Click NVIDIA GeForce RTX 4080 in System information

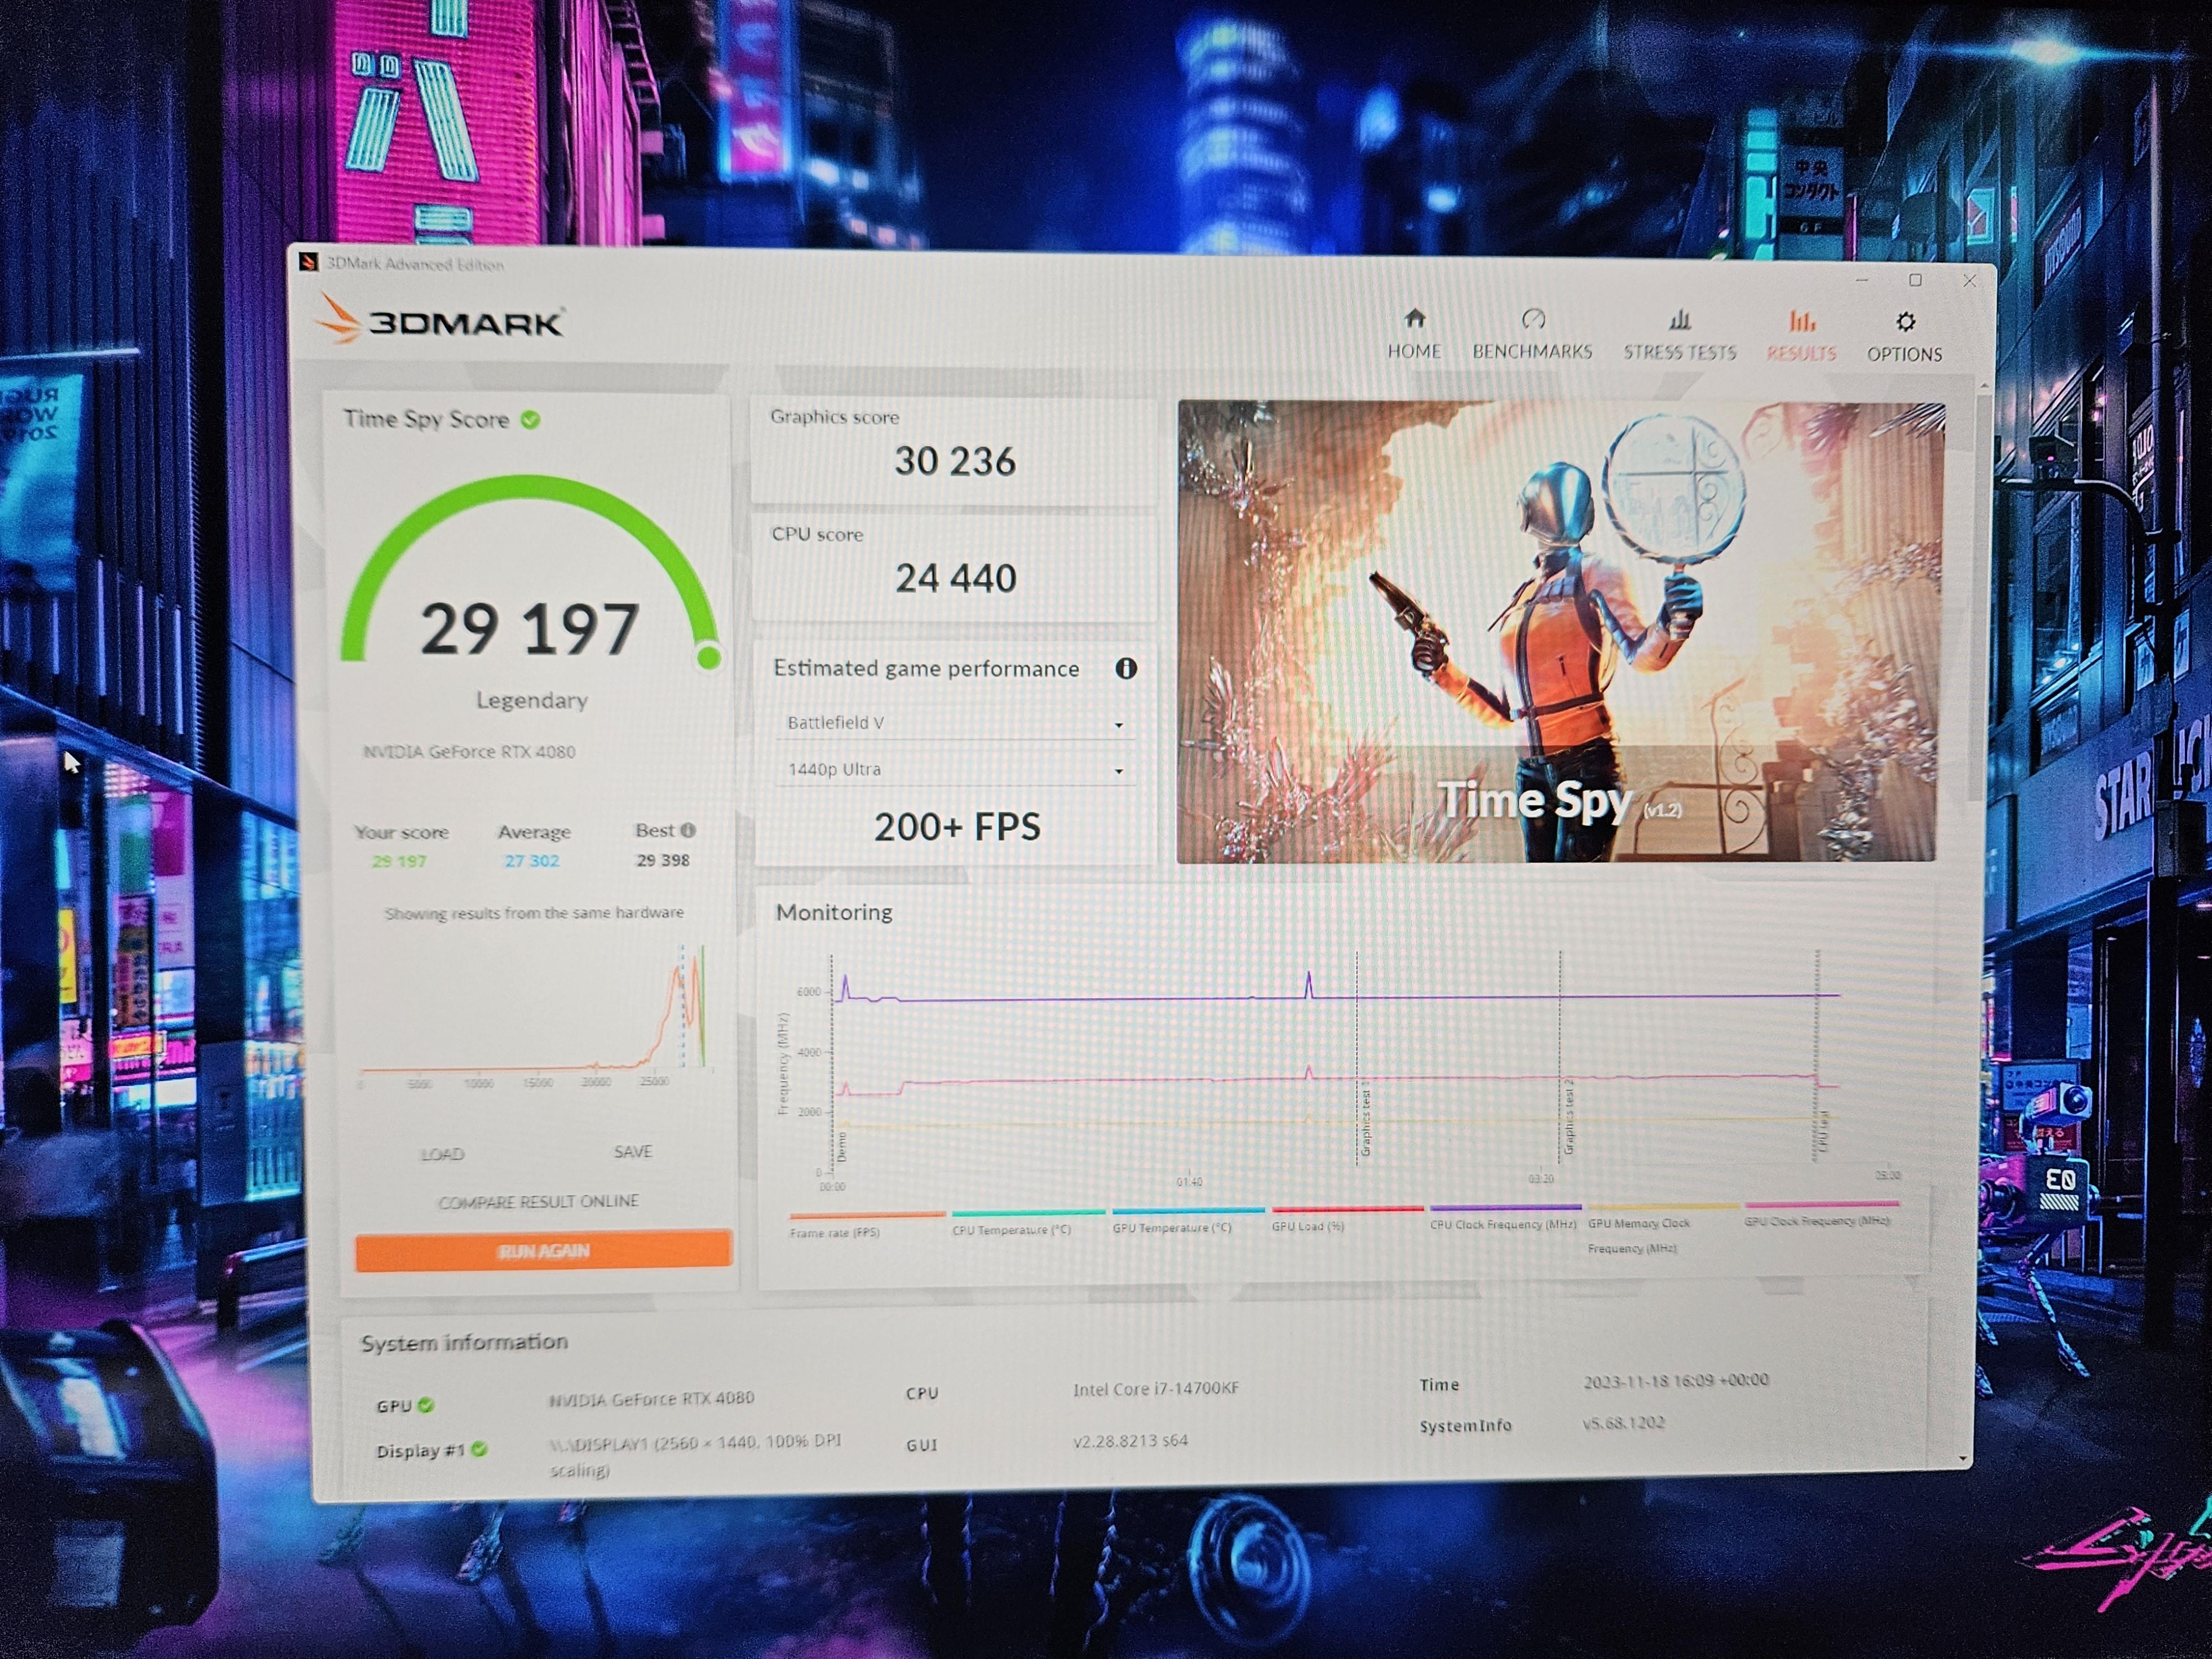pos(651,1398)
